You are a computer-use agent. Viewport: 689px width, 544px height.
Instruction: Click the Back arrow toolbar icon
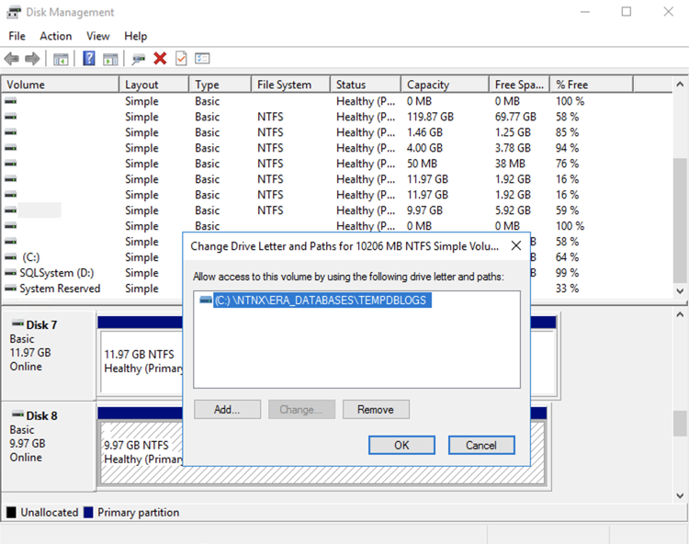pyautogui.click(x=11, y=59)
